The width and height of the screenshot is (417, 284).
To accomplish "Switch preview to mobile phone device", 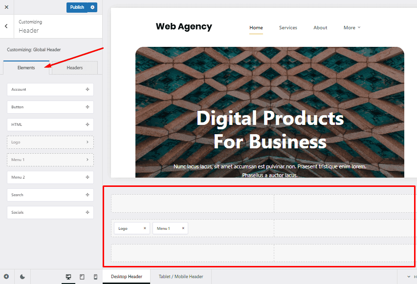I will tap(95, 277).
